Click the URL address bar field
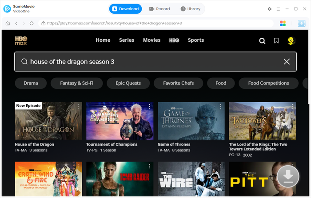Screen dimensions: 311x198 pos(155,24)
